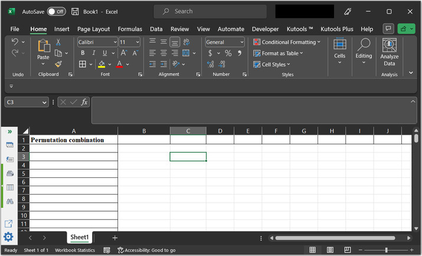The image size is (422, 256).
Task: Toggle the AutoSave switch
Action: coord(56,11)
